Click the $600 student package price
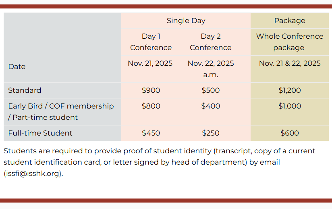 pyautogui.click(x=289, y=133)
